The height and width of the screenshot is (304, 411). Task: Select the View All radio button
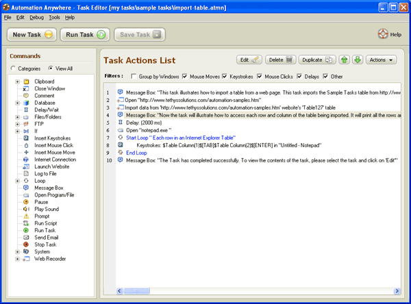(x=51, y=68)
